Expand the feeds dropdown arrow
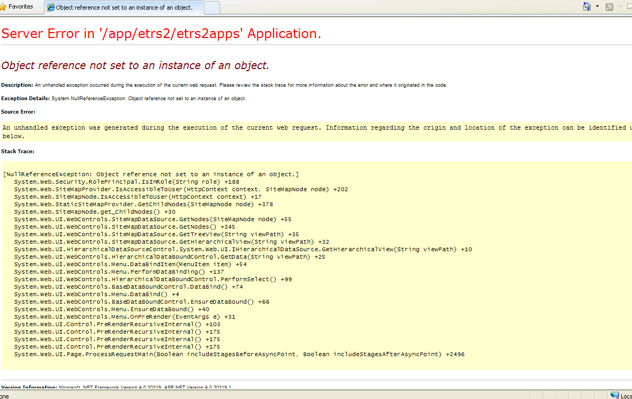Image resolution: width=632 pixels, height=399 pixels. pos(620,7)
